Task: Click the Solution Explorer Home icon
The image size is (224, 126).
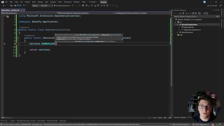Action: pos(181,13)
